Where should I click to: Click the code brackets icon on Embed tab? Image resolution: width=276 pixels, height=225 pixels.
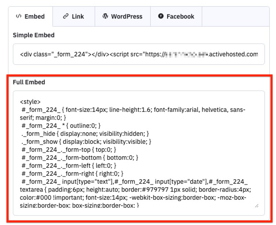point(18,16)
